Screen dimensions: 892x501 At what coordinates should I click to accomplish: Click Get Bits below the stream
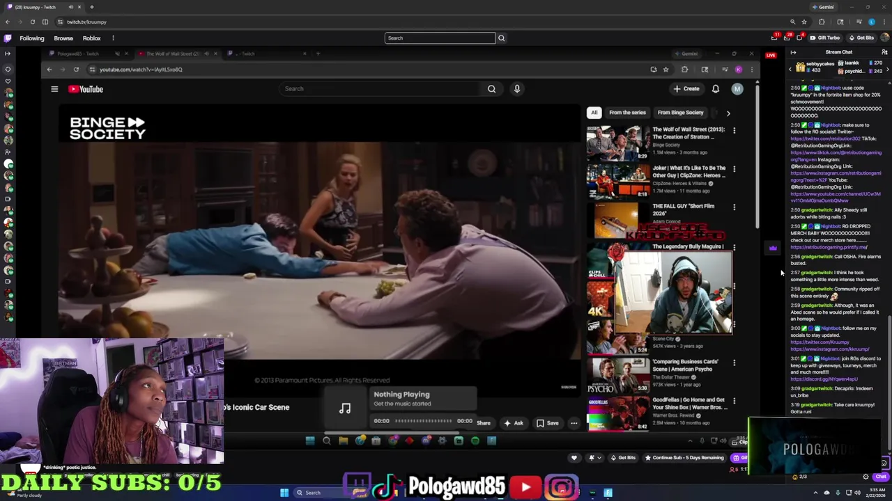coord(623,458)
